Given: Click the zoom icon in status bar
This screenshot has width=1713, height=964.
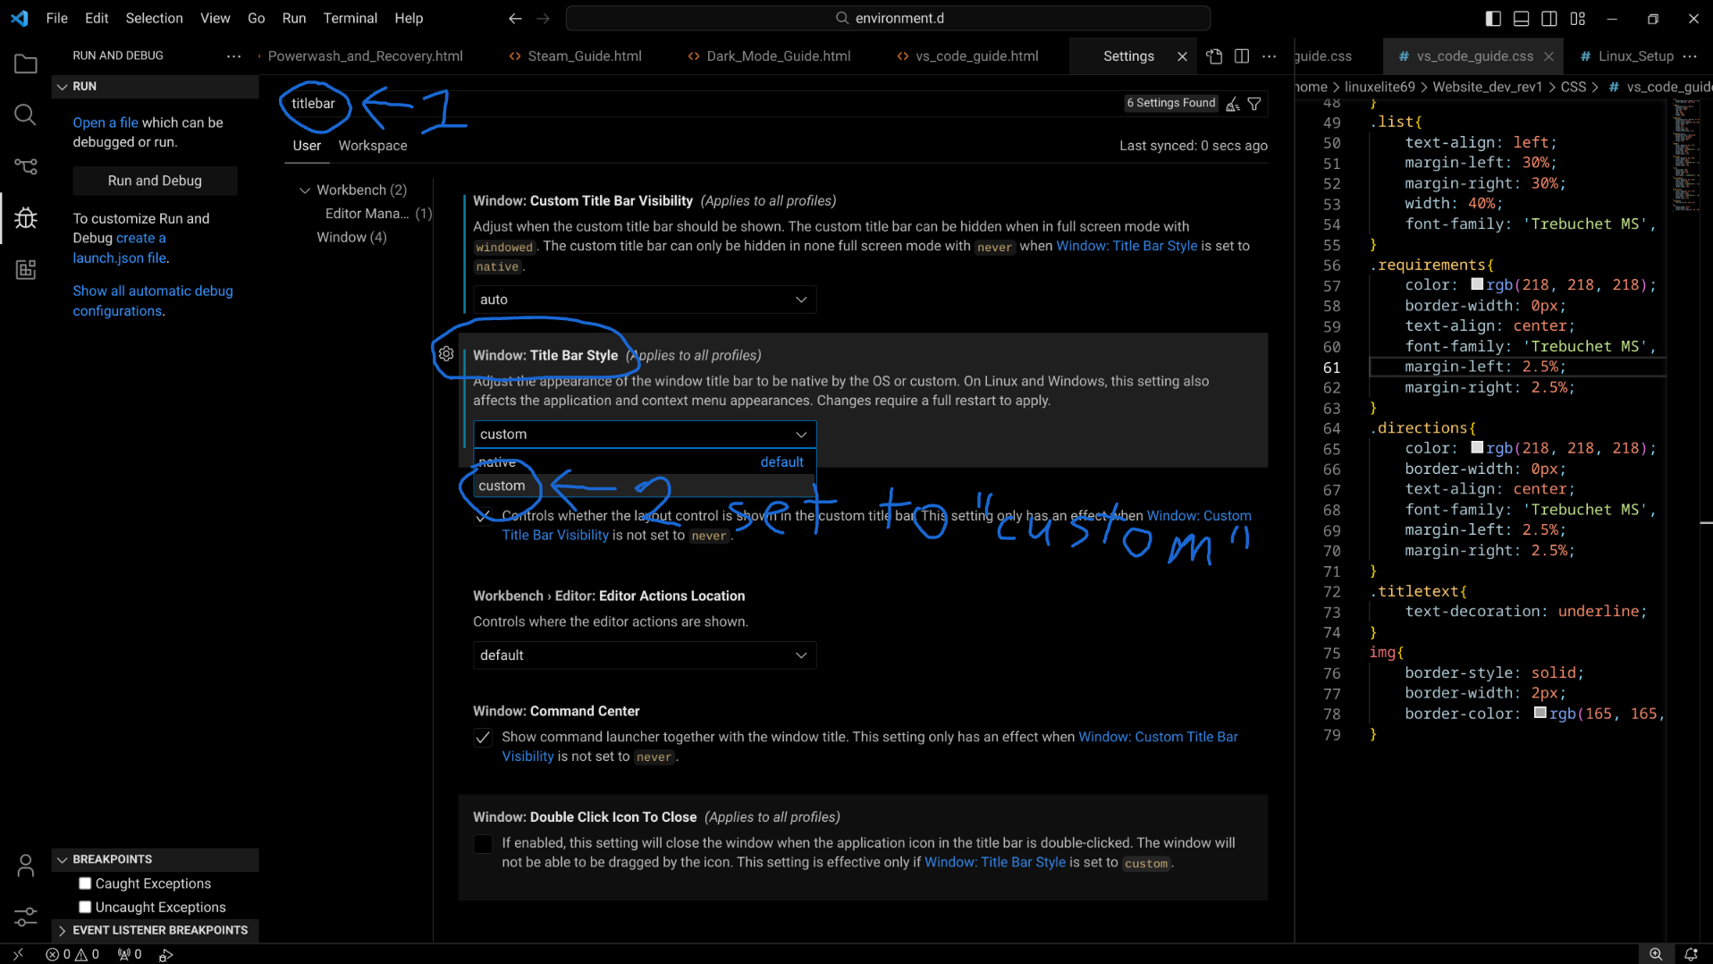Looking at the screenshot, I should (x=1656, y=954).
